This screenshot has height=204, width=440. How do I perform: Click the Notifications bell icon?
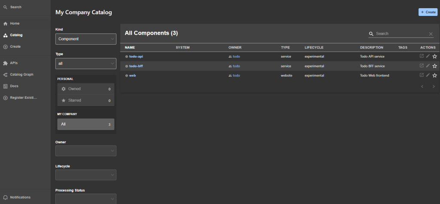(5, 198)
